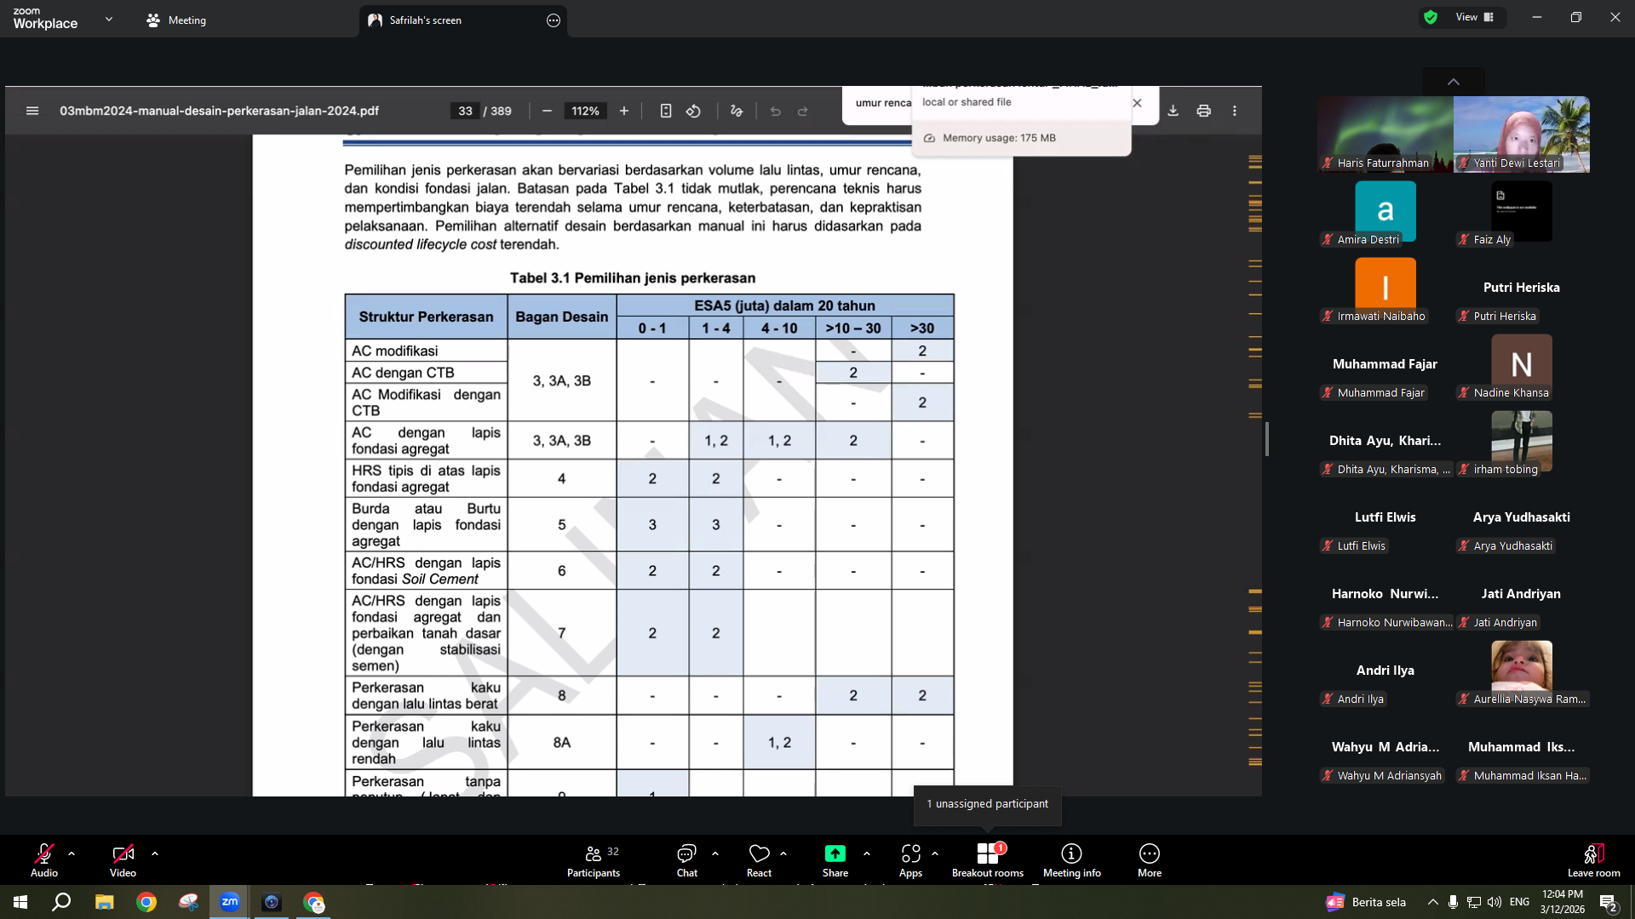Image resolution: width=1635 pixels, height=919 pixels.
Task: Unmute with the Audio button
Action: pyautogui.click(x=44, y=859)
